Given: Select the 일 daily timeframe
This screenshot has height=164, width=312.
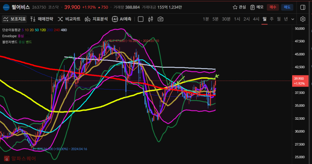Looking at the screenshot, I should pos(264,19).
